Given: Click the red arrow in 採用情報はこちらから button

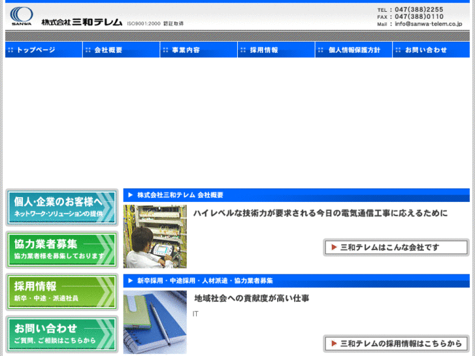Looking at the screenshot, I should (334, 344).
